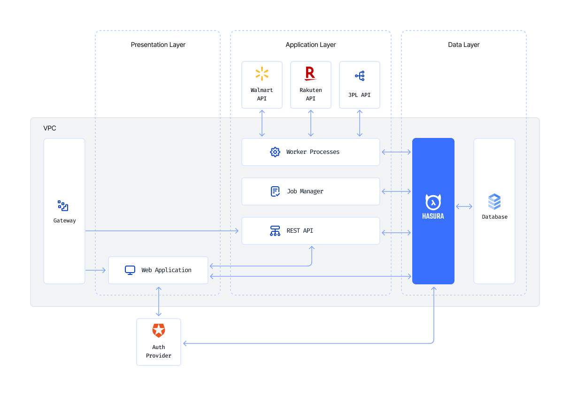Click the REST API hierarchy icon
The height and width of the screenshot is (396, 570).
(275, 231)
